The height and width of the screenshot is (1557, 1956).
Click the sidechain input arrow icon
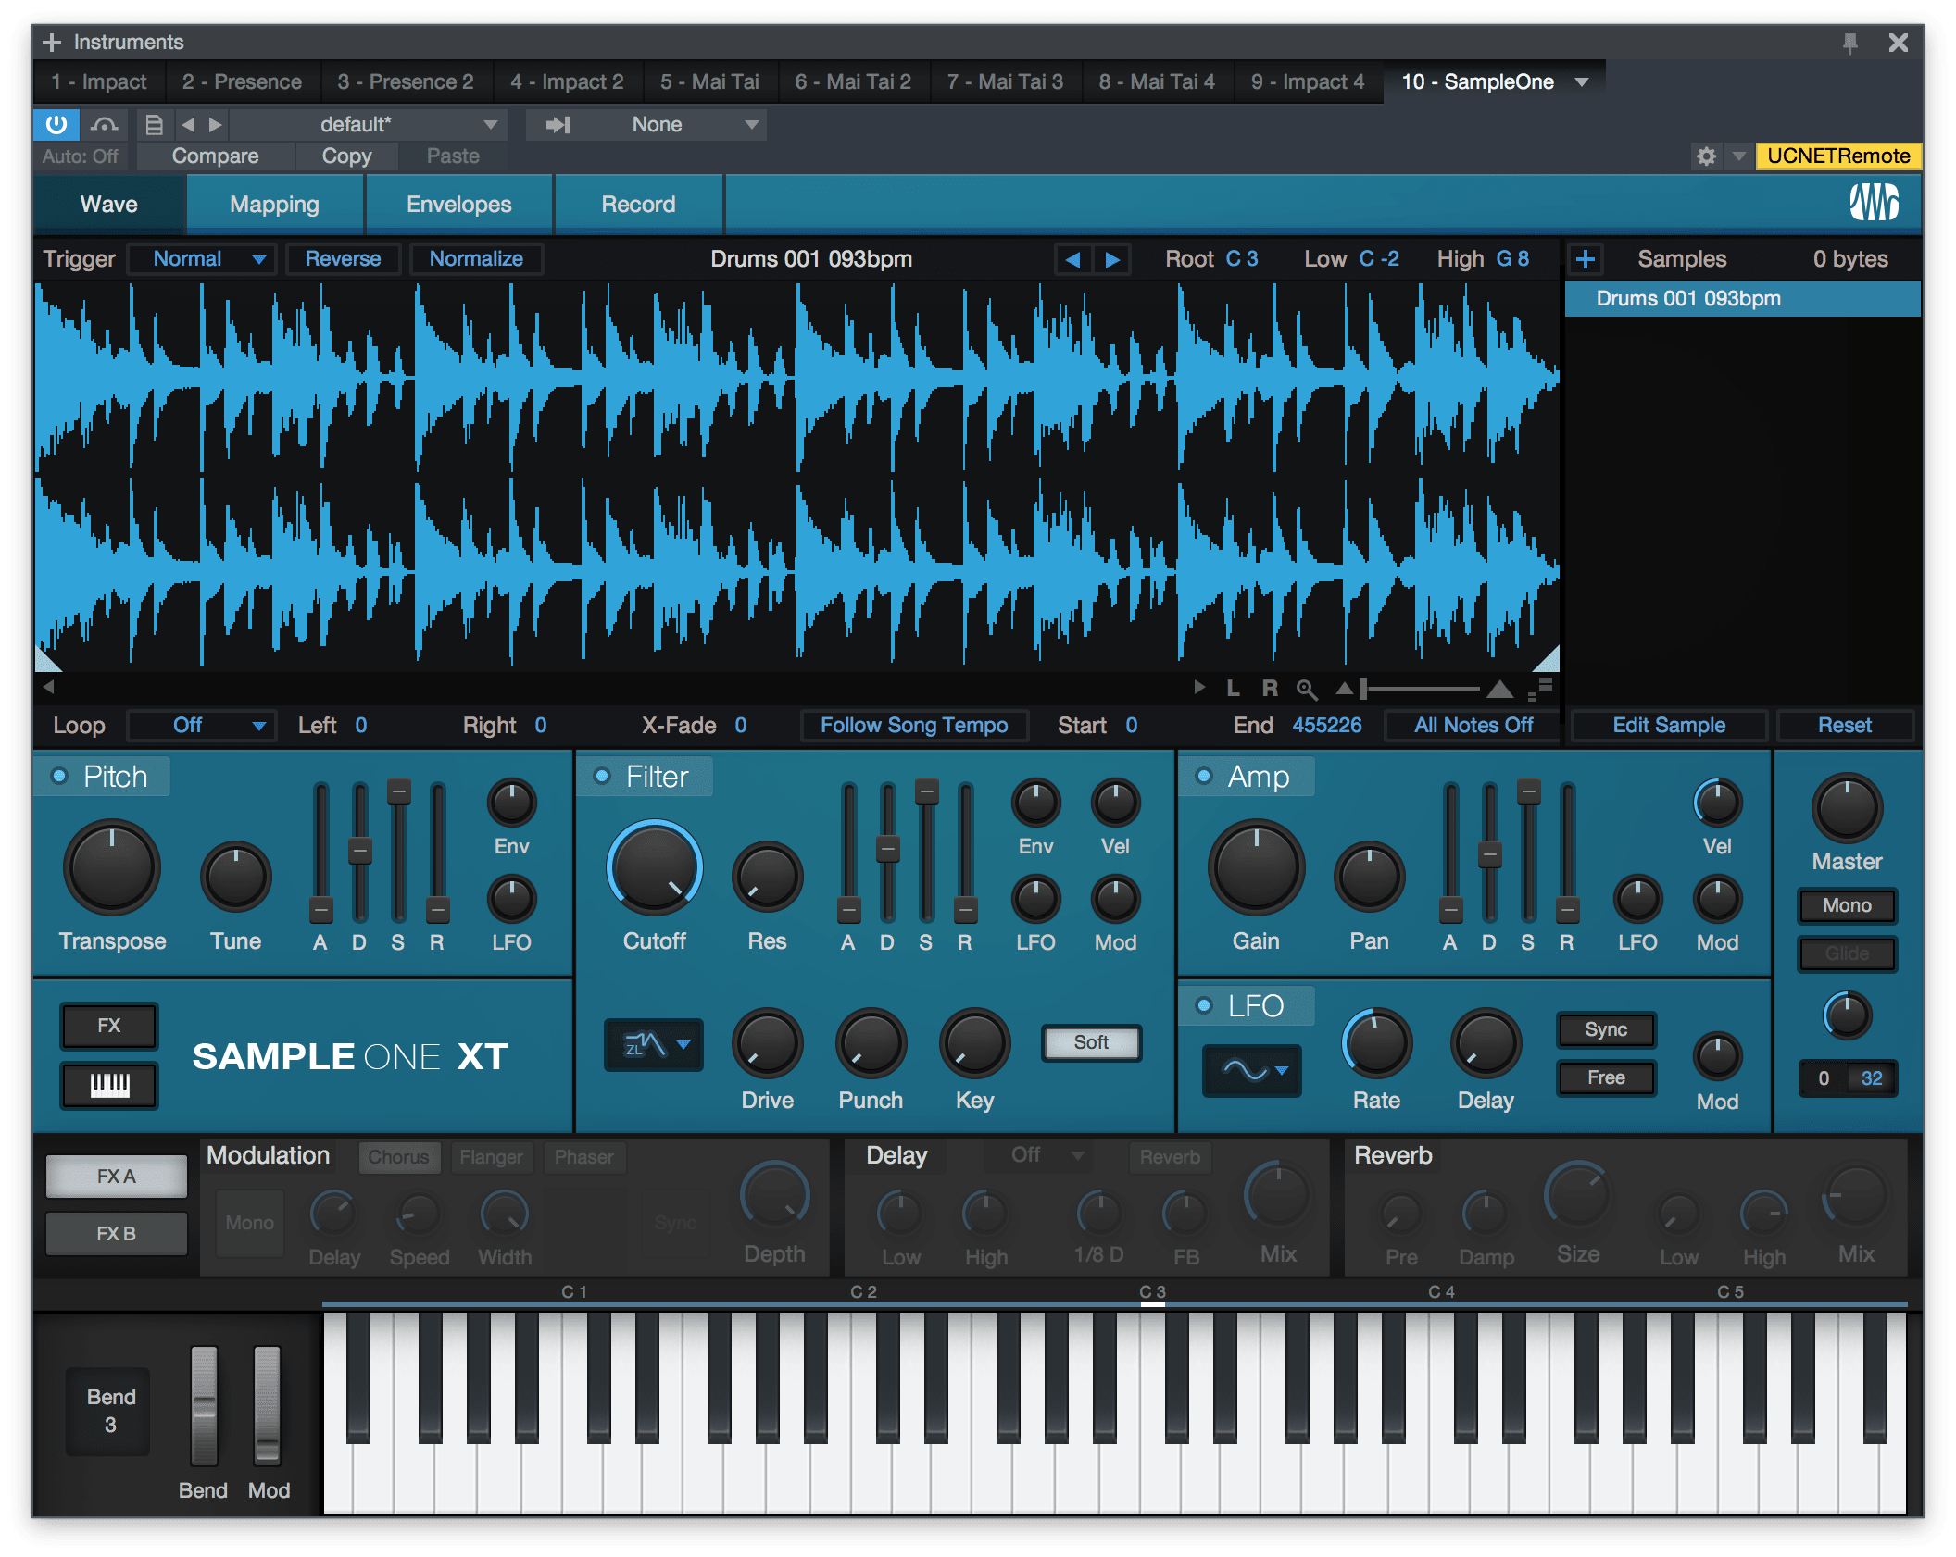[558, 124]
